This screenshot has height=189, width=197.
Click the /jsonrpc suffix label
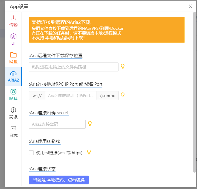(107, 96)
